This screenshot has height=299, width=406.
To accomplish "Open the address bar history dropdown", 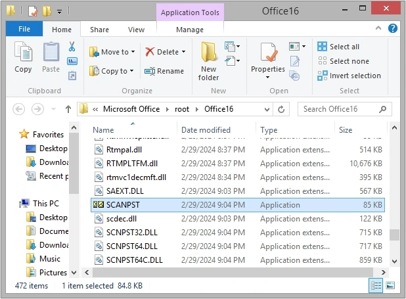I will pyautogui.click(x=267, y=109).
